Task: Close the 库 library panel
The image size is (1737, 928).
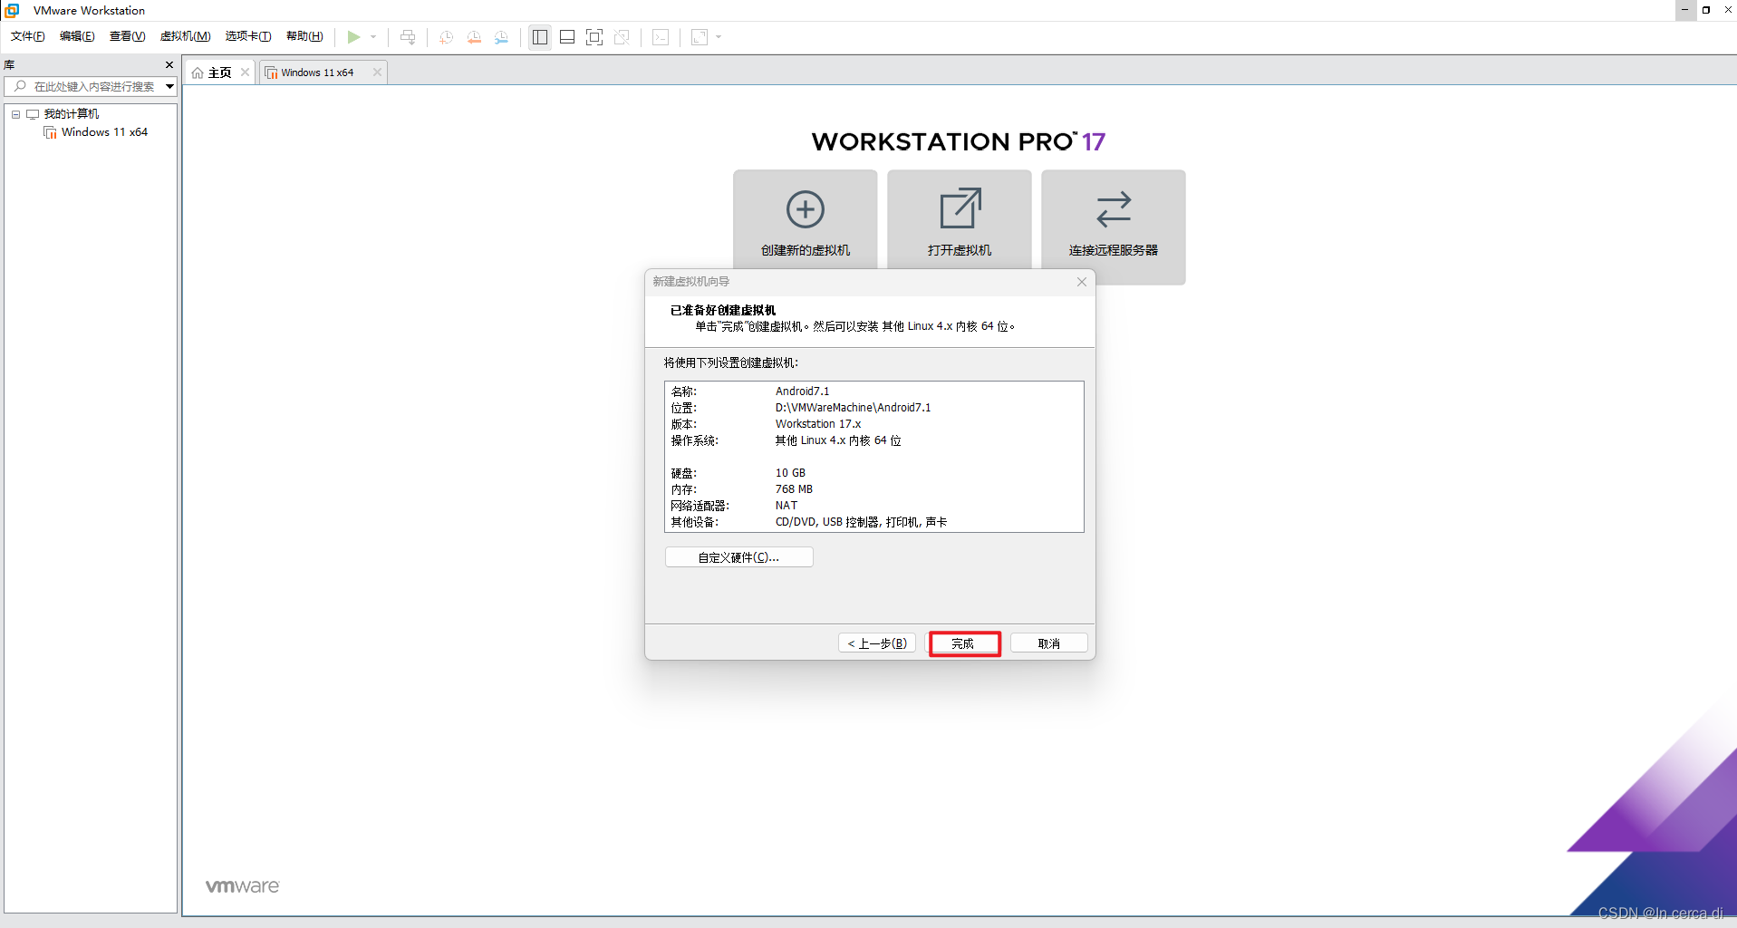Action: 169,64
